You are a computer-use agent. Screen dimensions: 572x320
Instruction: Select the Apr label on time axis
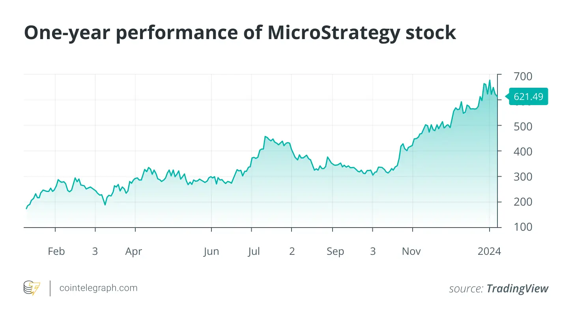click(134, 251)
